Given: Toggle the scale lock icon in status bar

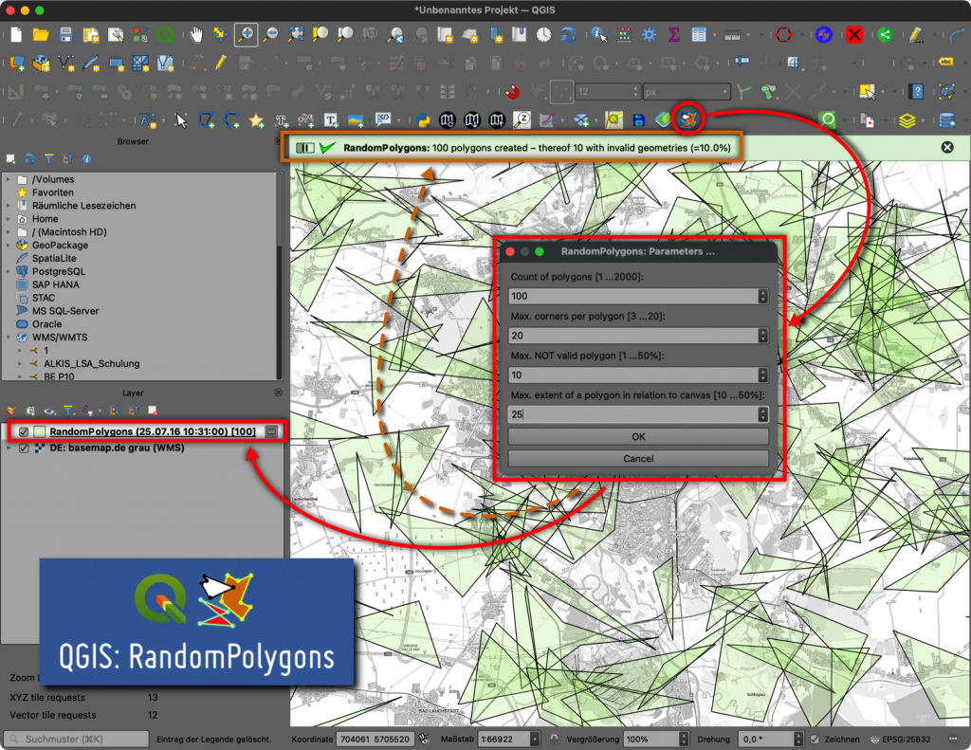Looking at the screenshot, I should (554, 739).
